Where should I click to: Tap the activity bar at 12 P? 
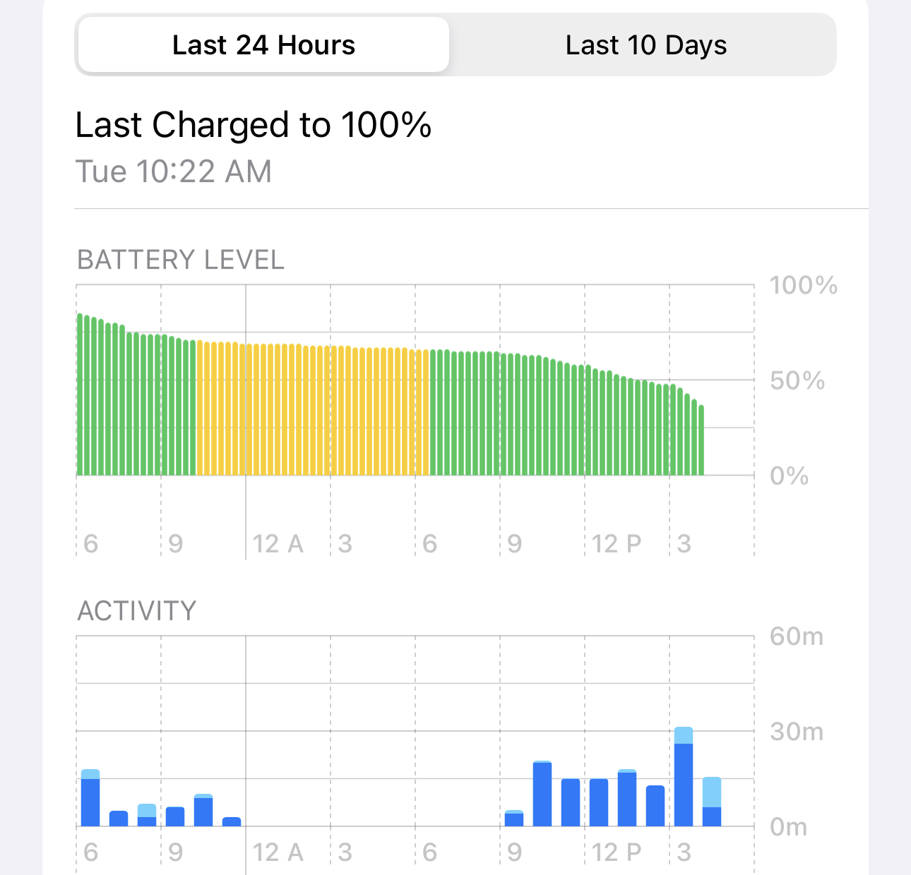click(599, 802)
